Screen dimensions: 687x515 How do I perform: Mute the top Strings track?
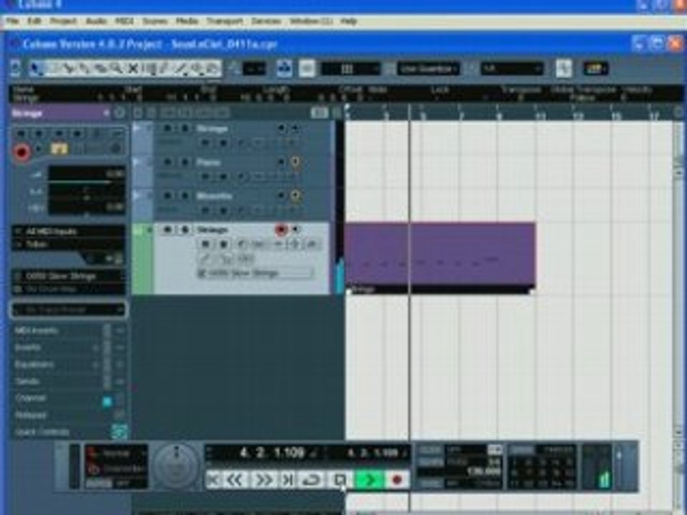pos(167,128)
